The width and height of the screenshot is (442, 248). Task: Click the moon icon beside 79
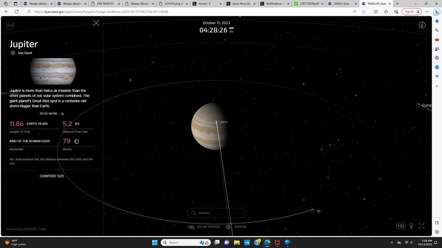click(77, 141)
